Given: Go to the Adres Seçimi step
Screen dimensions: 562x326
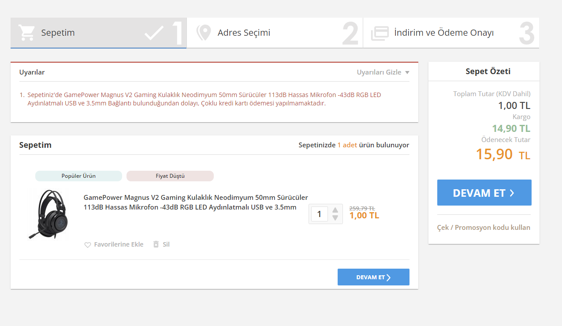Looking at the screenshot, I should (275, 33).
